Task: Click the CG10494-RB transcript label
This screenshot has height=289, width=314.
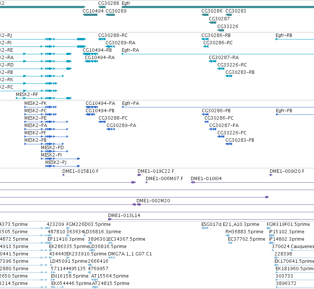Action: click(x=97, y=50)
